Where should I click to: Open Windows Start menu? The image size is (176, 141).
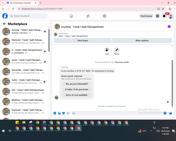tap(3, 131)
